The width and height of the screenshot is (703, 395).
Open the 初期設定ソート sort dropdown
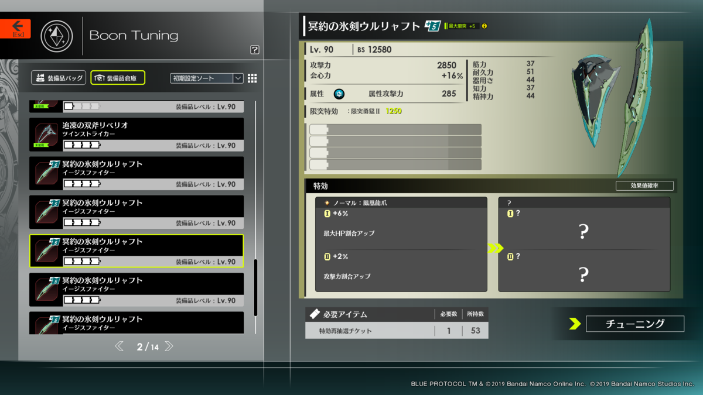[x=207, y=78]
